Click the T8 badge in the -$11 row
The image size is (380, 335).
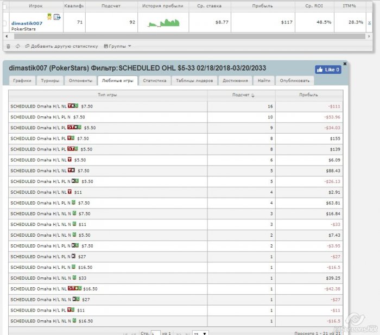tap(71, 310)
